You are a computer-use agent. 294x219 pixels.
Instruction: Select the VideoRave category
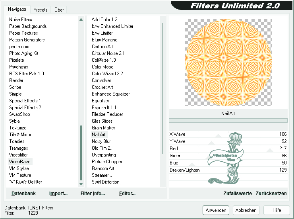[20, 162]
